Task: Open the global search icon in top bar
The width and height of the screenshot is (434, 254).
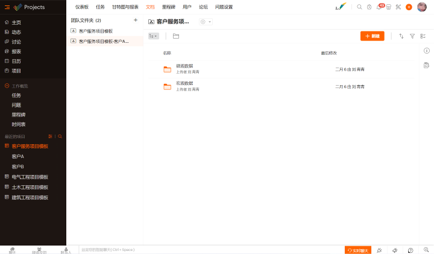Action: [x=360, y=7]
